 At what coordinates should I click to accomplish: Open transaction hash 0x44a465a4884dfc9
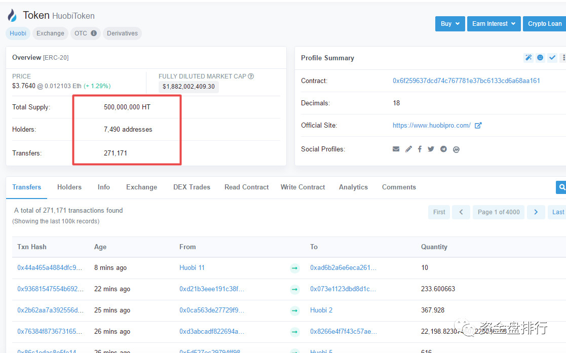tap(49, 268)
